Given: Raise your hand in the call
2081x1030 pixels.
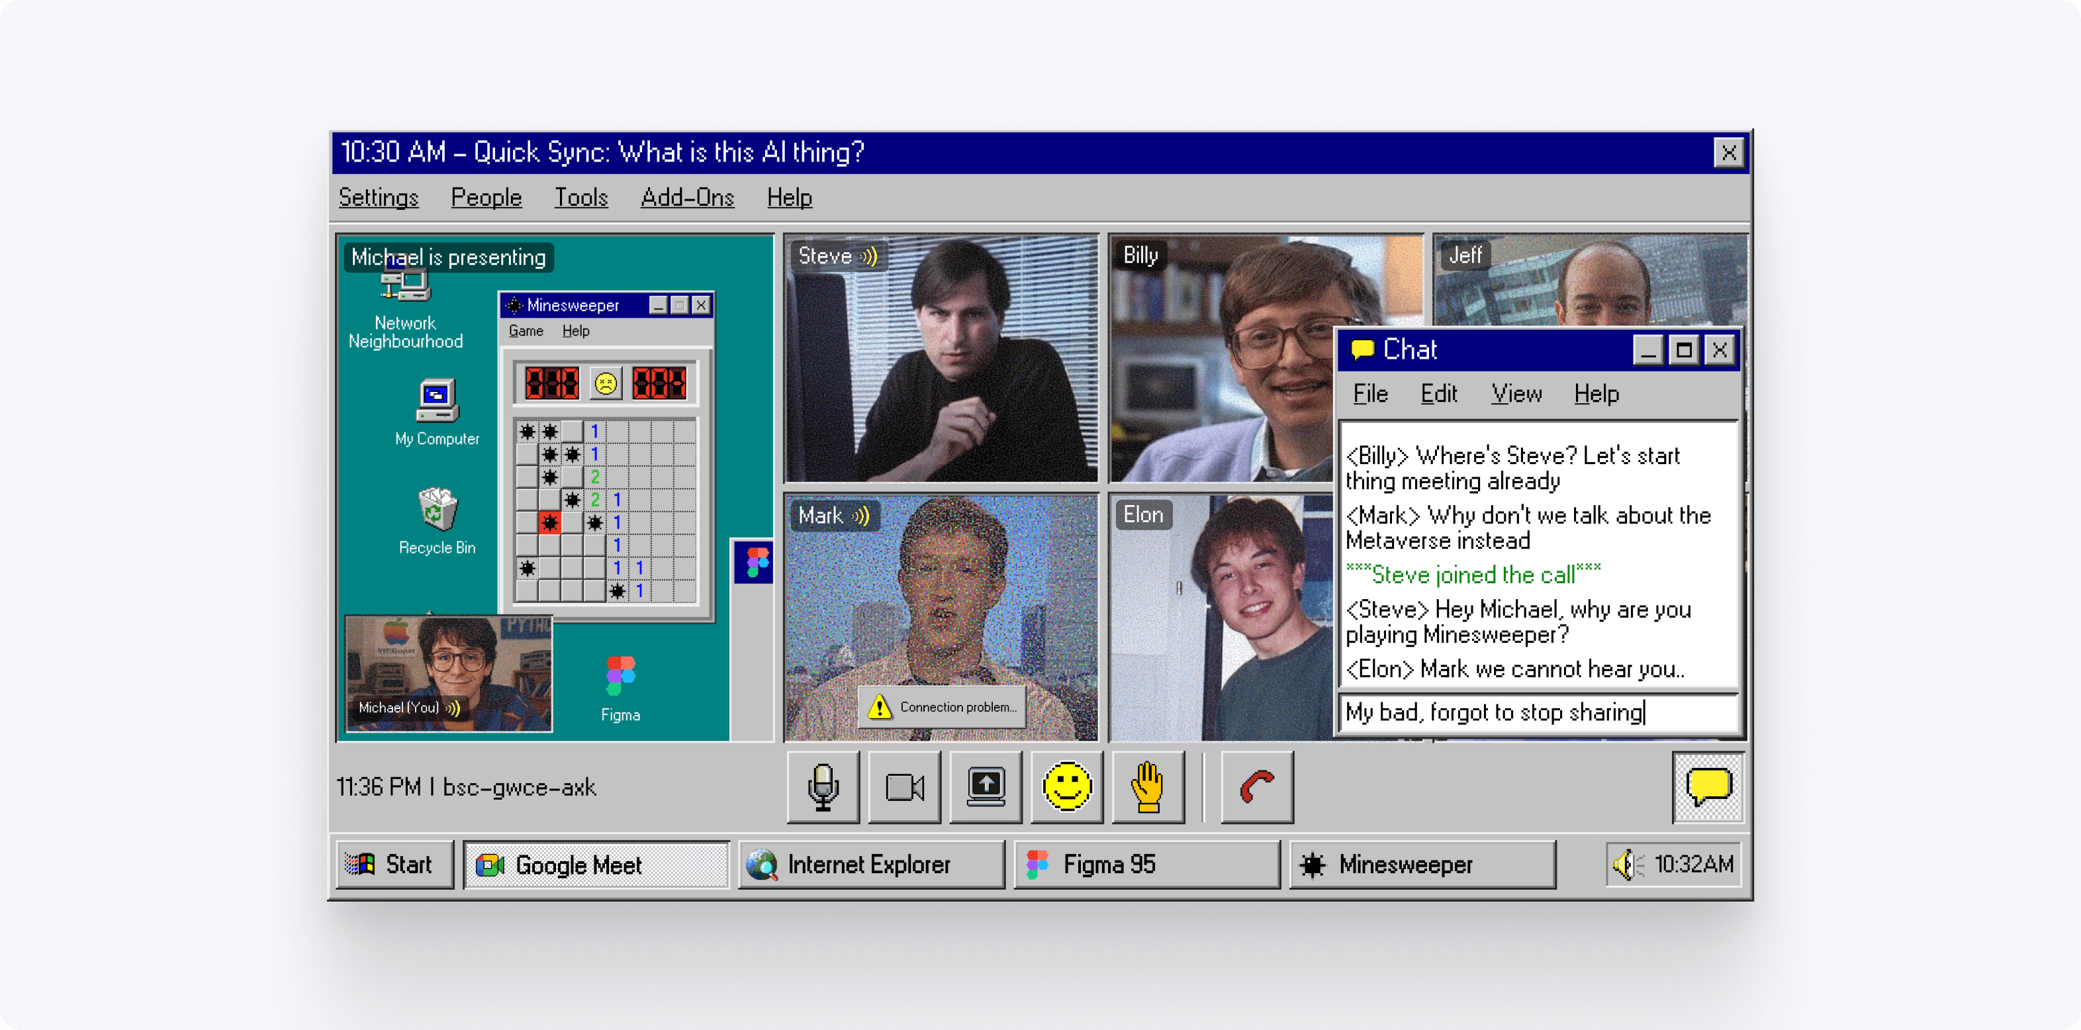Looking at the screenshot, I should [x=1148, y=787].
